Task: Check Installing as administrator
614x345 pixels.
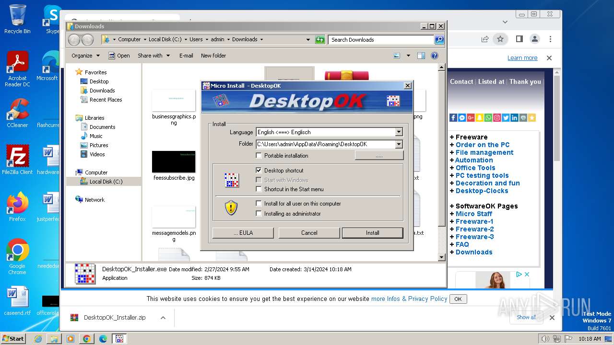Action: (259, 214)
